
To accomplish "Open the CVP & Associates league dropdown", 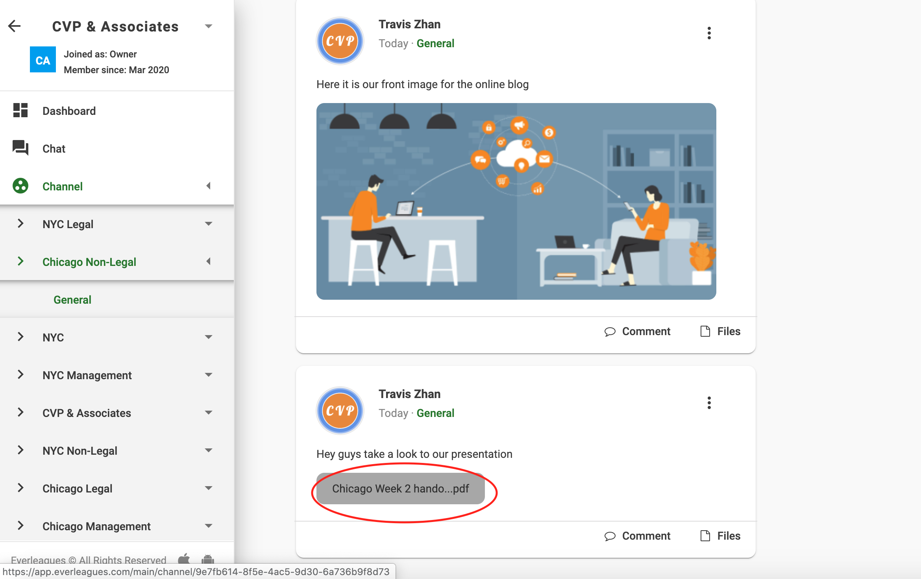I will [x=209, y=26].
